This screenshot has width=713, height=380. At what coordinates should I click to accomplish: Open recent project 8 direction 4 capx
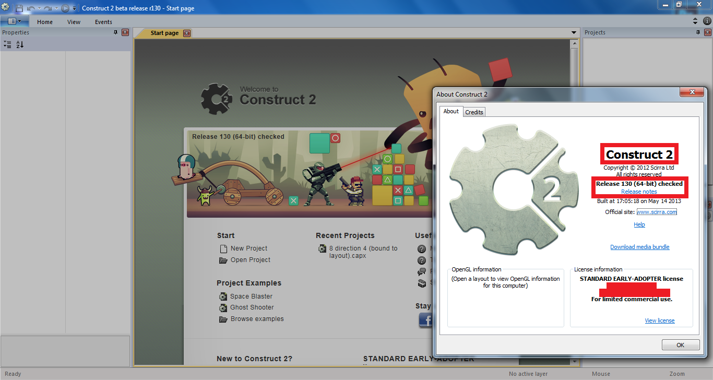click(363, 252)
